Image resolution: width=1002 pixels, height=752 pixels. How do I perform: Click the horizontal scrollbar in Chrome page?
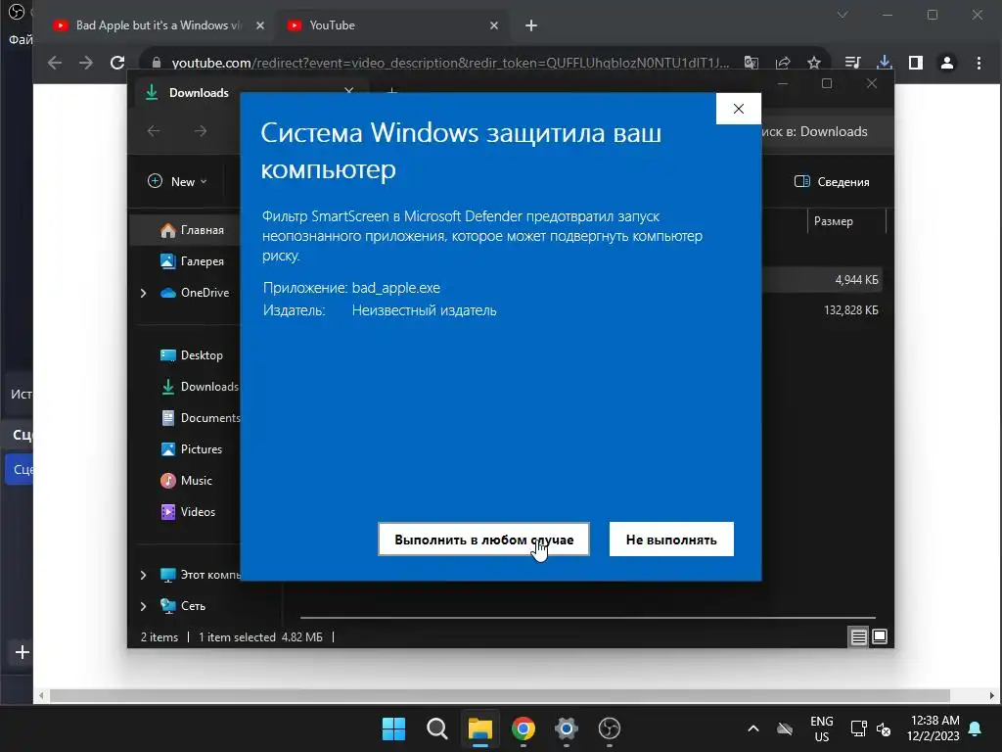pos(500,696)
